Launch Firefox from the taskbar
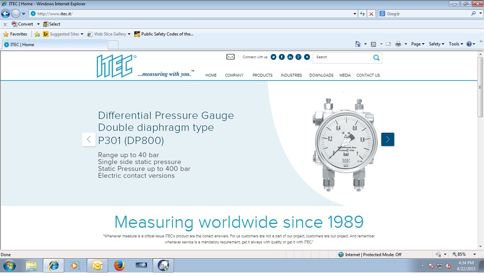This screenshot has width=484, height=276. click(119, 265)
